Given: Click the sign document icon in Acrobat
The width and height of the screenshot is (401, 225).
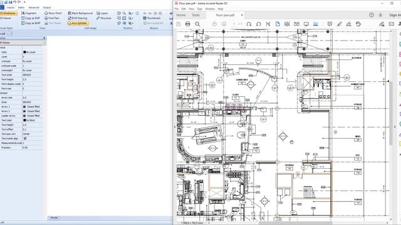Looking at the screenshot, I should pyautogui.click(x=348, y=24).
